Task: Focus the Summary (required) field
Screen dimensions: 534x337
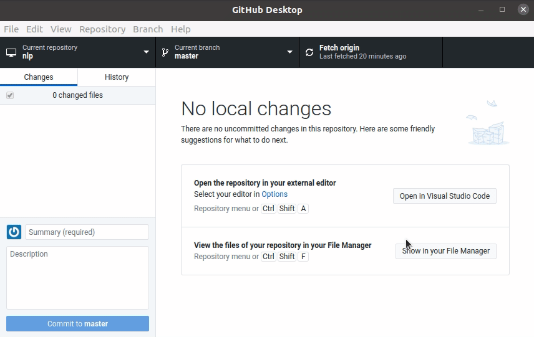Action: pyautogui.click(x=87, y=232)
